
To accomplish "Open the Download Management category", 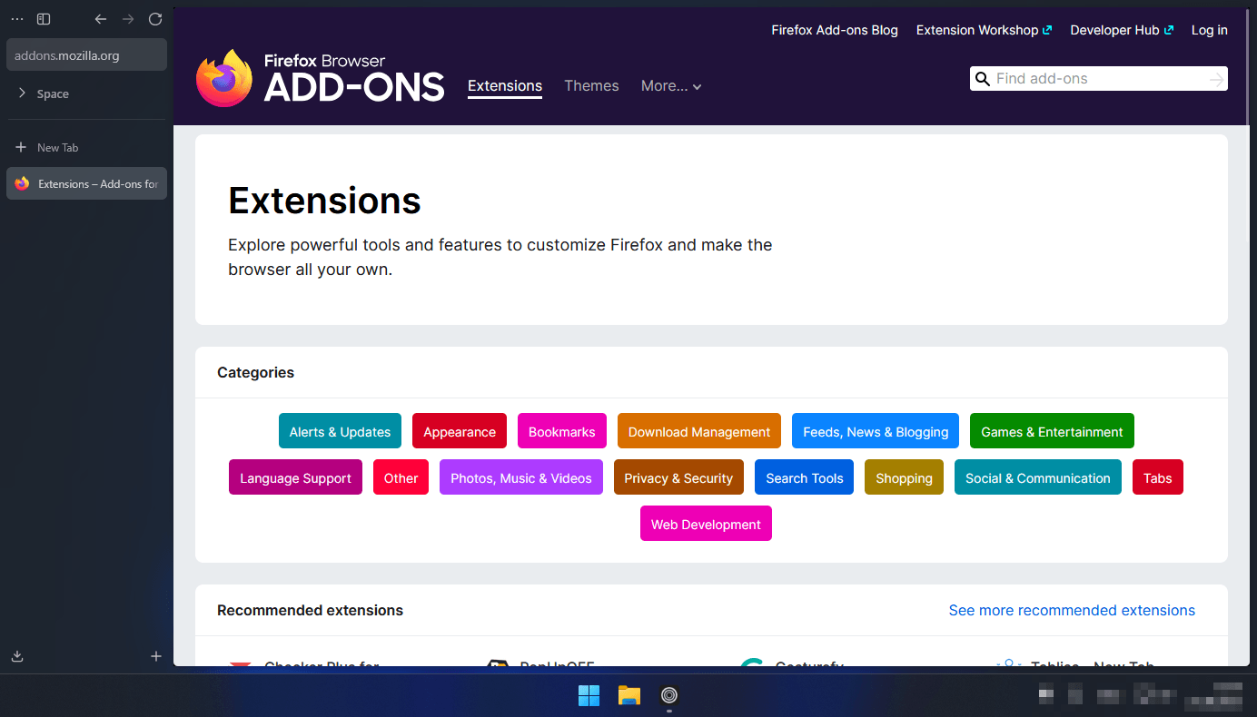I will tap(699, 432).
